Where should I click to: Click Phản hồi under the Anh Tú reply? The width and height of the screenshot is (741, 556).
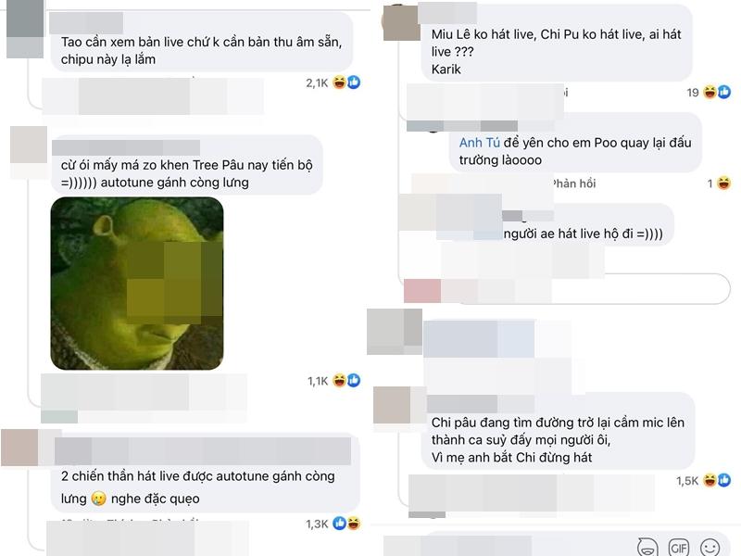click(573, 183)
